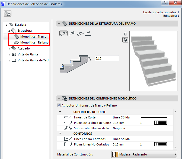Viewport: 182px width, 159px height.
Task: Select Monolítica - Rellano tree item
Action: coord(34,42)
